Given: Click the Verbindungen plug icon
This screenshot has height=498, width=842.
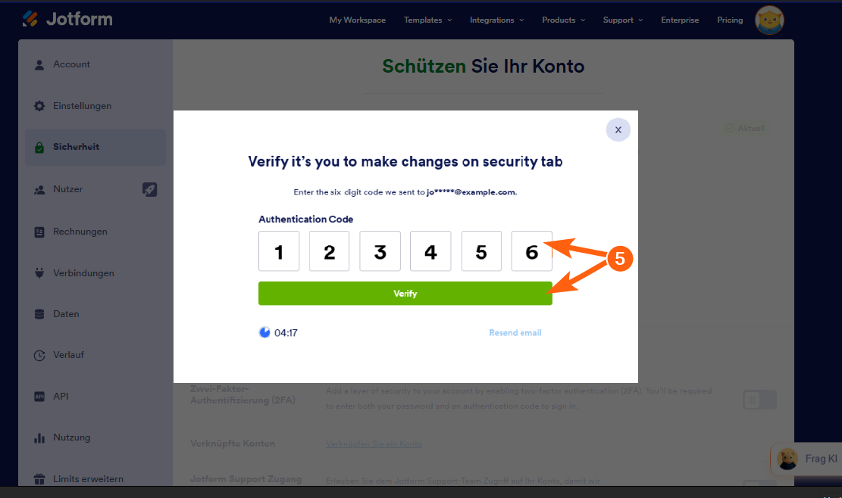Looking at the screenshot, I should (x=39, y=273).
